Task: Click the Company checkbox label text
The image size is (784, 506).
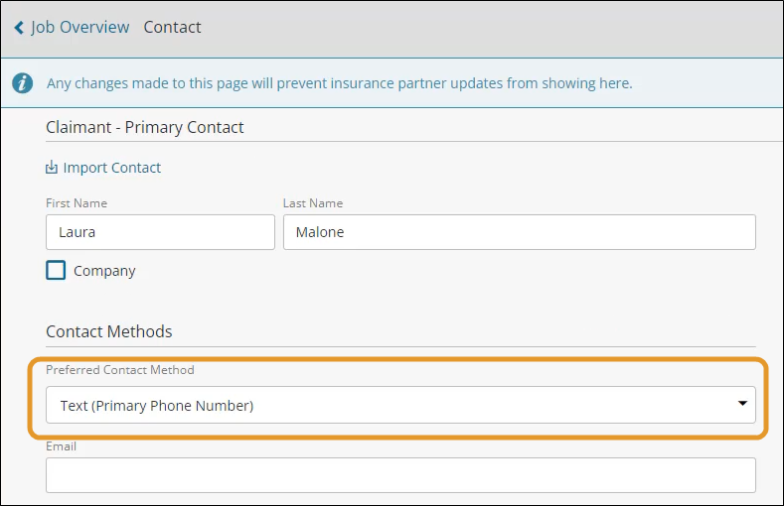Action: coord(104,271)
